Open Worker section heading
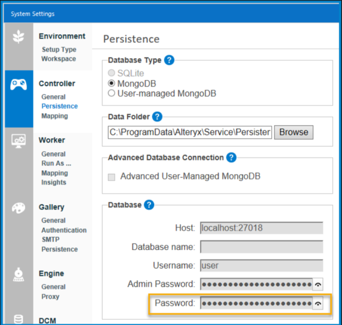 [x=52, y=140]
